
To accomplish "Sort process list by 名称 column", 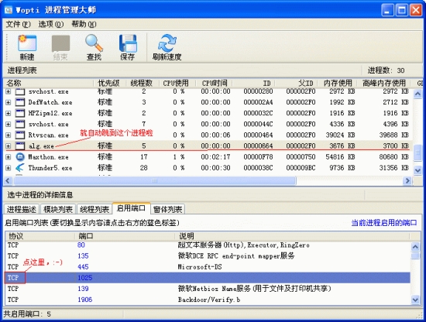I will pyautogui.click(x=48, y=83).
